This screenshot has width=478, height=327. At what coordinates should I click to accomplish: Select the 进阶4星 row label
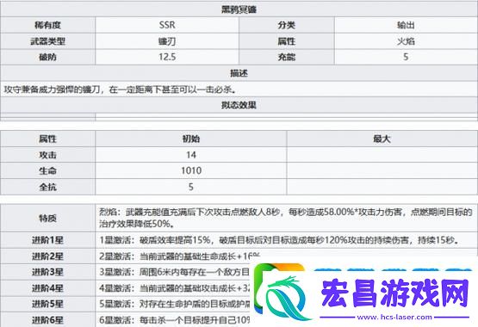pyautogui.click(x=47, y=288)
